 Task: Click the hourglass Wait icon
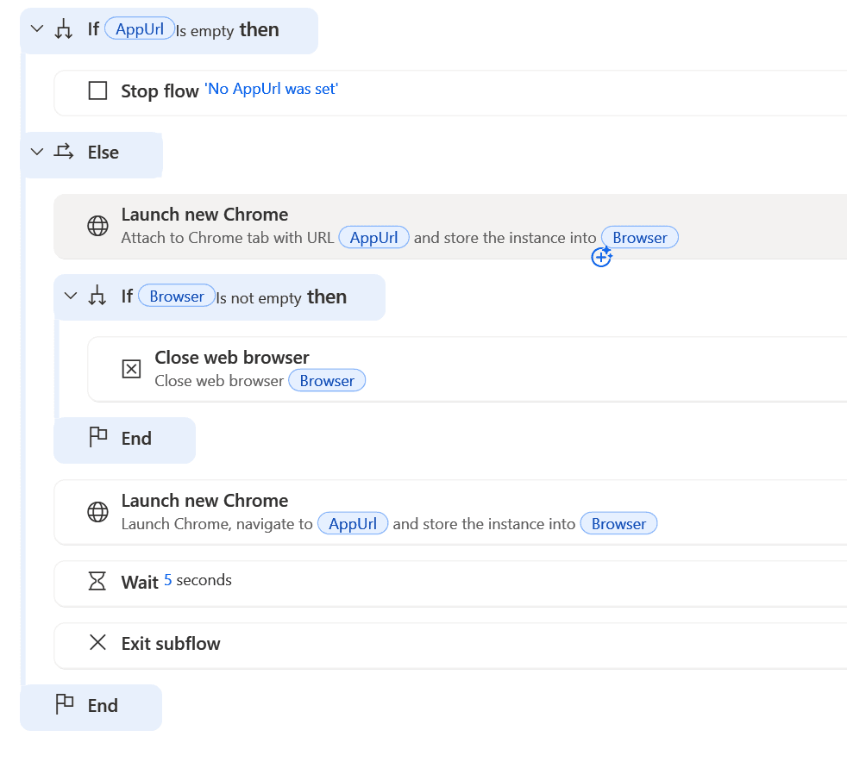tap(97, 581)
